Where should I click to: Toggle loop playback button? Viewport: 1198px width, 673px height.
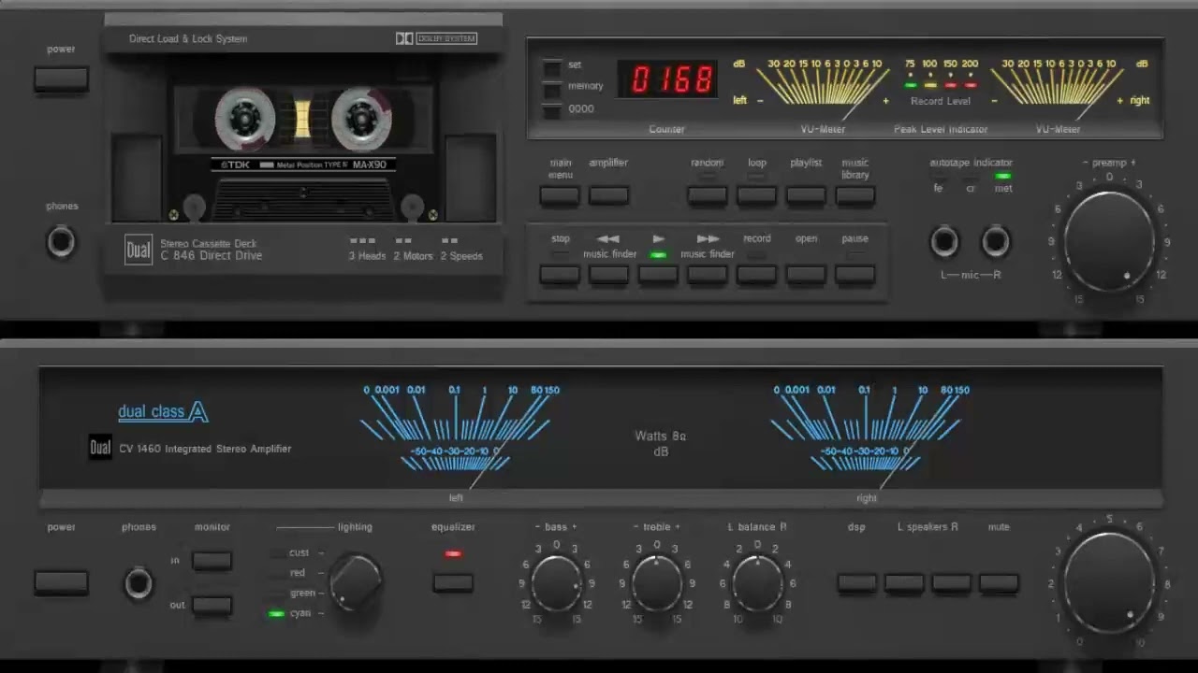coord(756,196)
